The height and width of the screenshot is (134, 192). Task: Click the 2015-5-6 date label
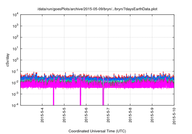[86, 115]
